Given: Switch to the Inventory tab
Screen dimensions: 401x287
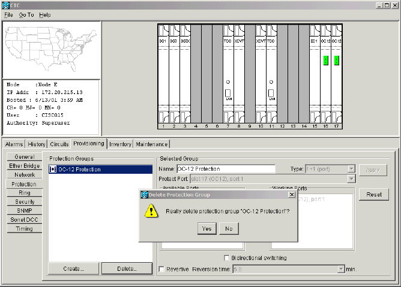Looking at the screenshot, I should point(120,144).
